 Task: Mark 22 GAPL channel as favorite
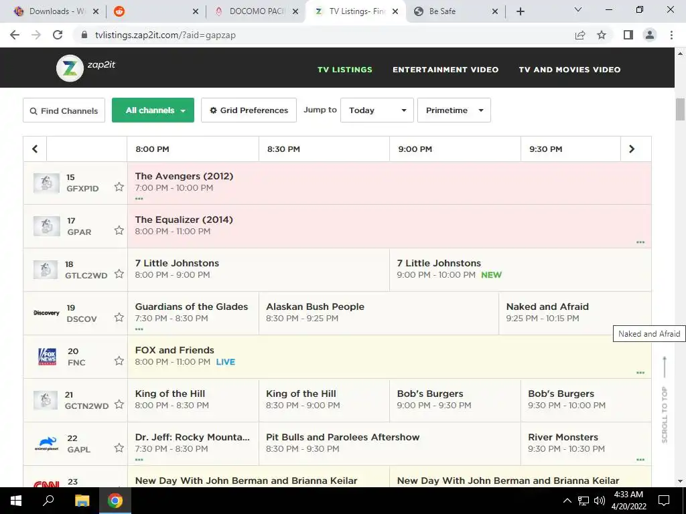click(x=119, y=448)
